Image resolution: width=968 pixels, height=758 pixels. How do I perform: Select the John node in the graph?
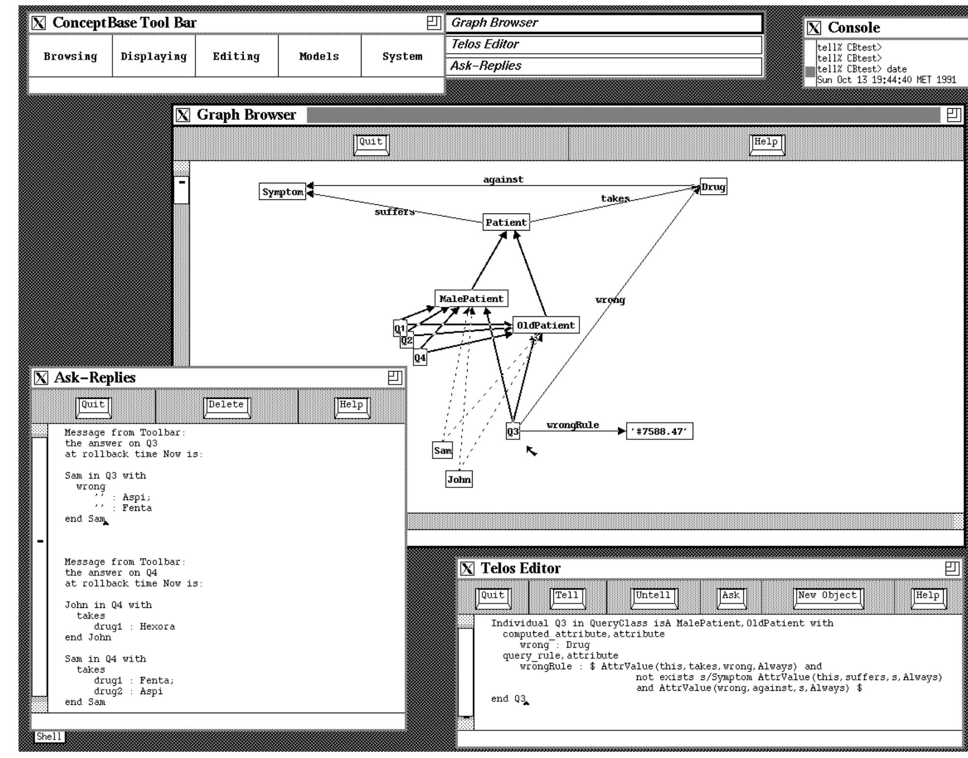pyautogui.click(x=459, y=480)
